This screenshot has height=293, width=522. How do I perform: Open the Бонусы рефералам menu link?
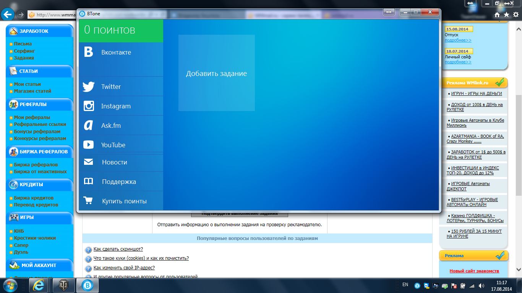tap(37, 132)
